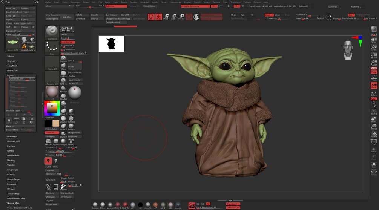Select the IMM Primitives brush icon
Viewport: 379px width, 210px height.
pos(71,142)
